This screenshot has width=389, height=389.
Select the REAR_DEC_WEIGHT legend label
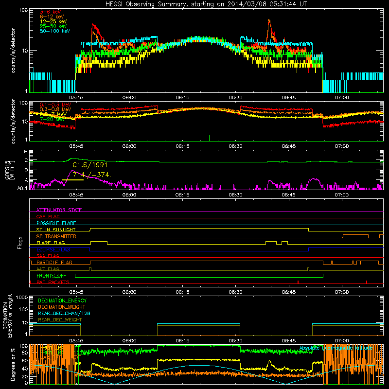click(x=60, y=320)
